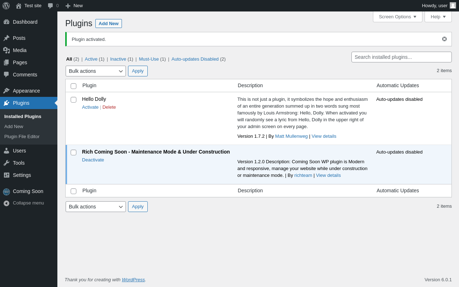Select the Rich Coming Soon plugin checkbox
This screenshot has width=459, height=287.
[74, 152]
